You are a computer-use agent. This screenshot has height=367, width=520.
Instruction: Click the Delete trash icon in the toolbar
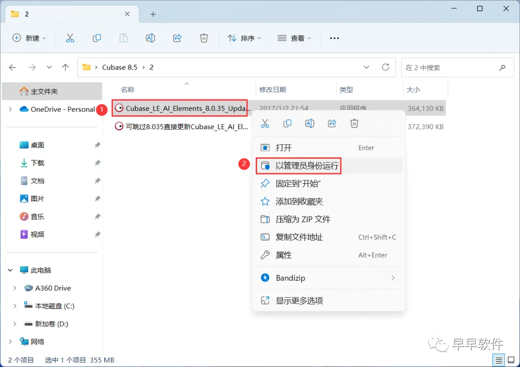(x=204, y=38)
